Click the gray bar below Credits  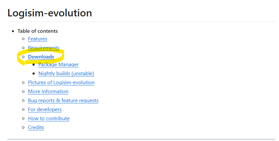click(141, 140)
